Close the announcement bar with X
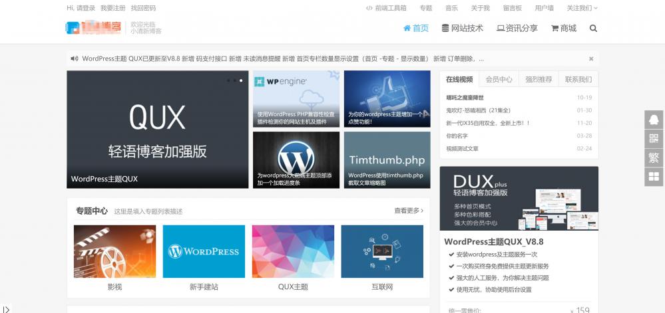This screenshot has width=665, height=313. [591, 58]
